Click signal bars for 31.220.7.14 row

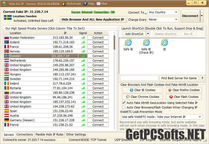coord(83,56)
